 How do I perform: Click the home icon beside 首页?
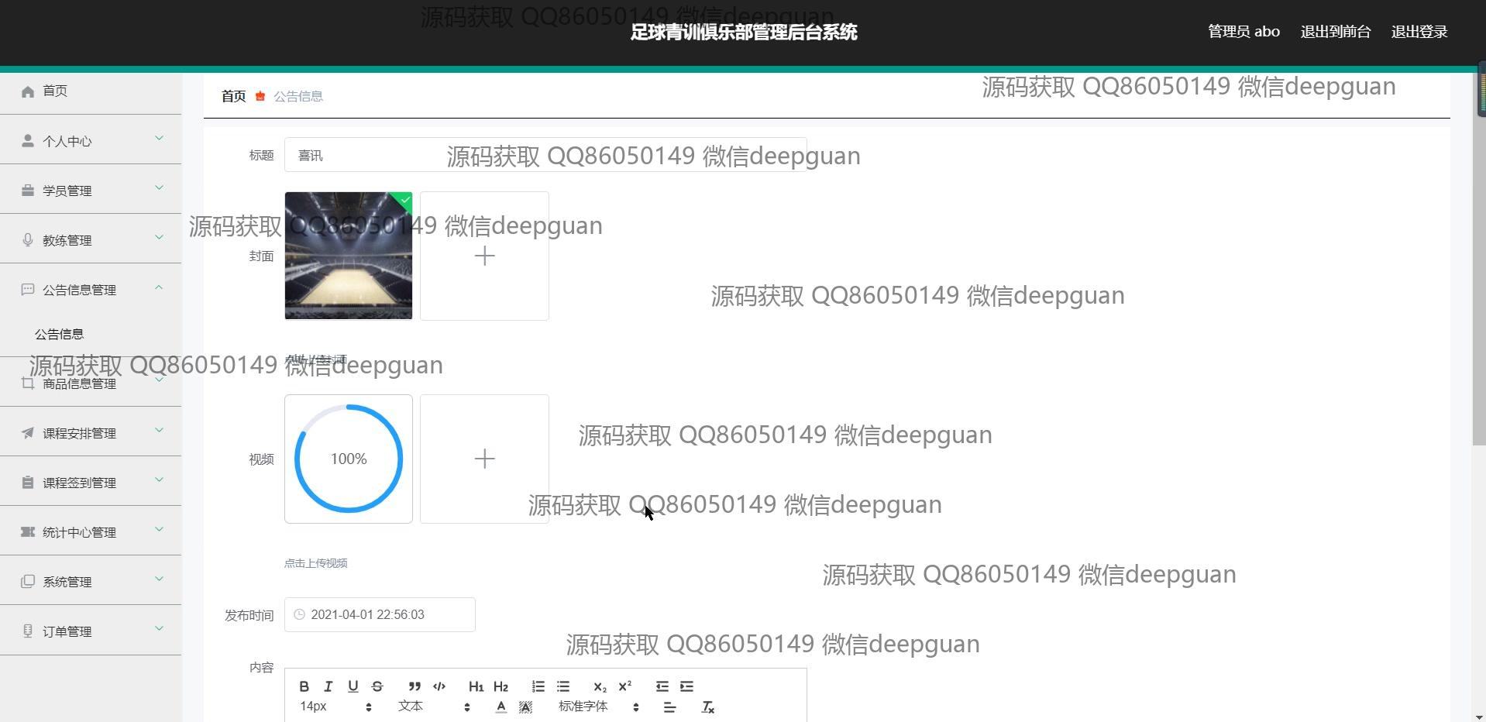(x=28, y=91)
